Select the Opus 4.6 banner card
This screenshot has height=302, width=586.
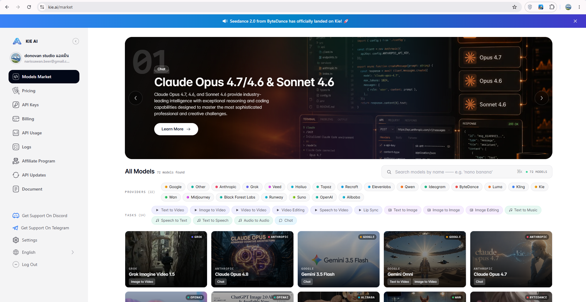490,81
